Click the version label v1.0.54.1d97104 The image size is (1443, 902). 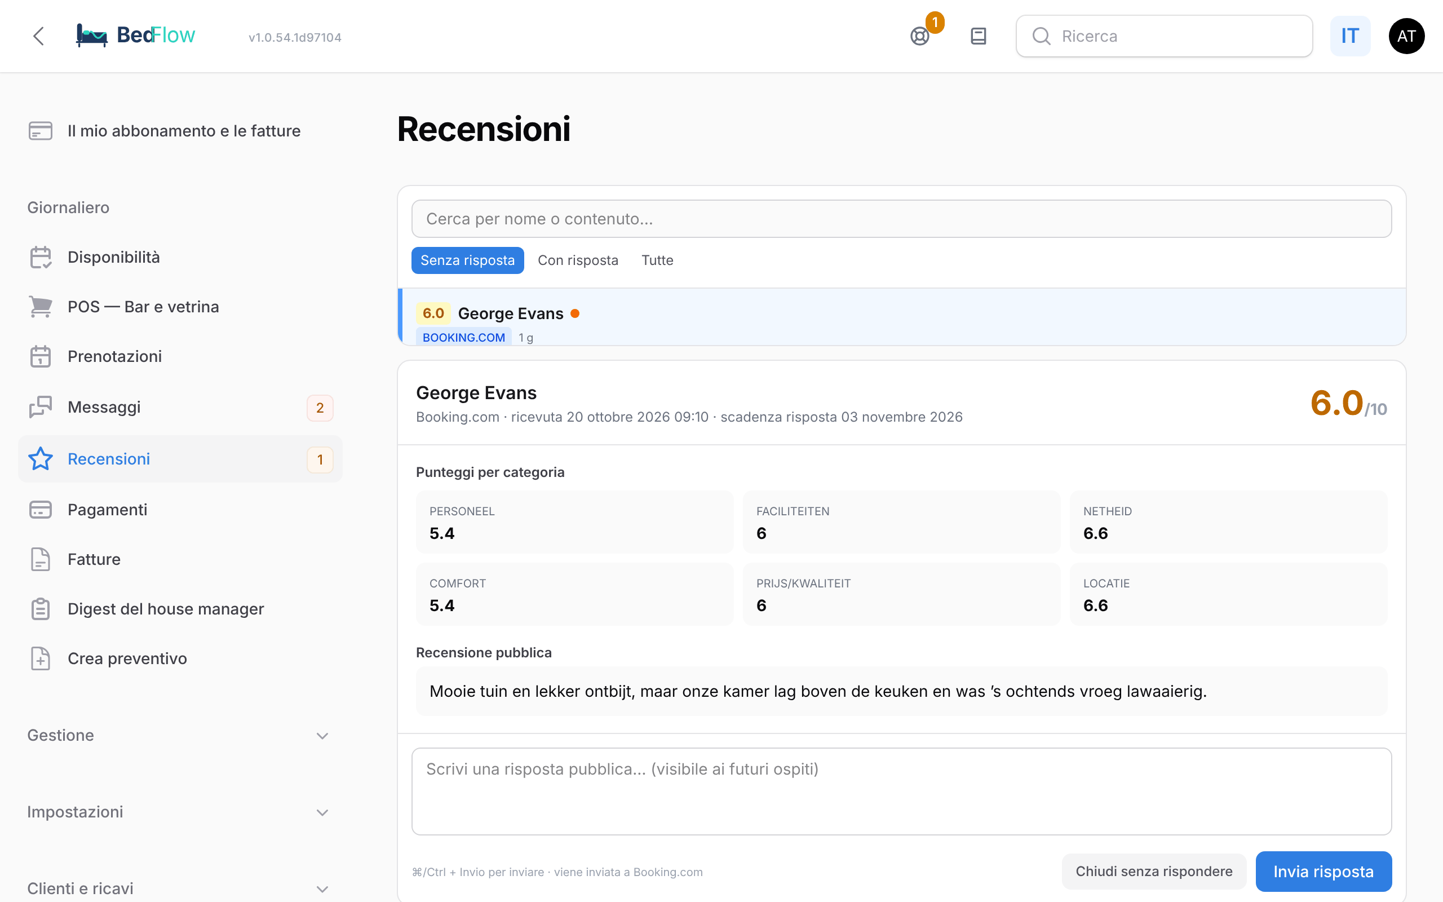pos(295,37)
